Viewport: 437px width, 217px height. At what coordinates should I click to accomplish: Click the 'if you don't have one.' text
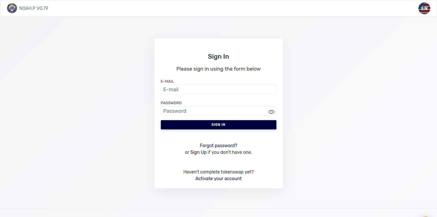(x=230, y=152)
